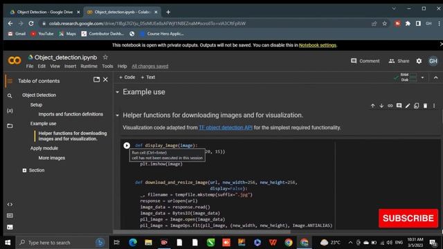Open table of contents sidebar icon
The height and width of the screenshot is (249, 443).
tap(10, 81)
